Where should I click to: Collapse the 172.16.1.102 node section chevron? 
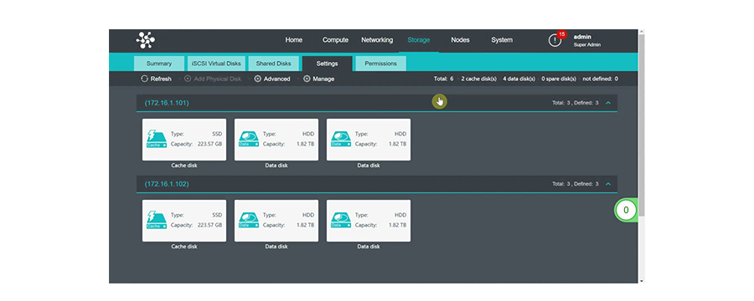point(608,184)
